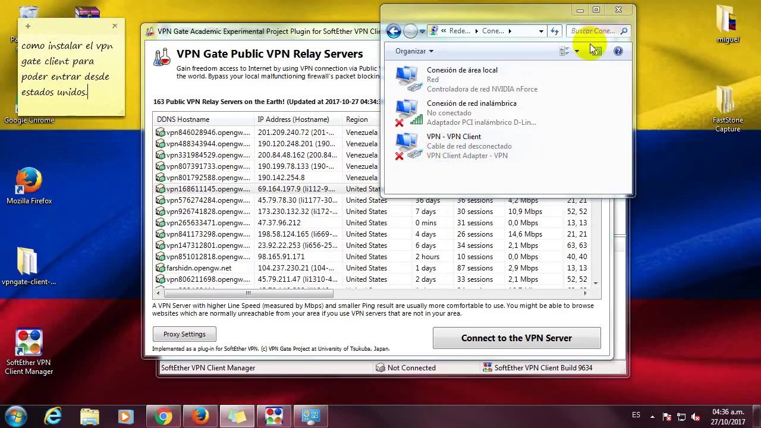Select server vpn147312801.opengw row
The height and width of the screenshot is (428, 761).
pos(373,246)
